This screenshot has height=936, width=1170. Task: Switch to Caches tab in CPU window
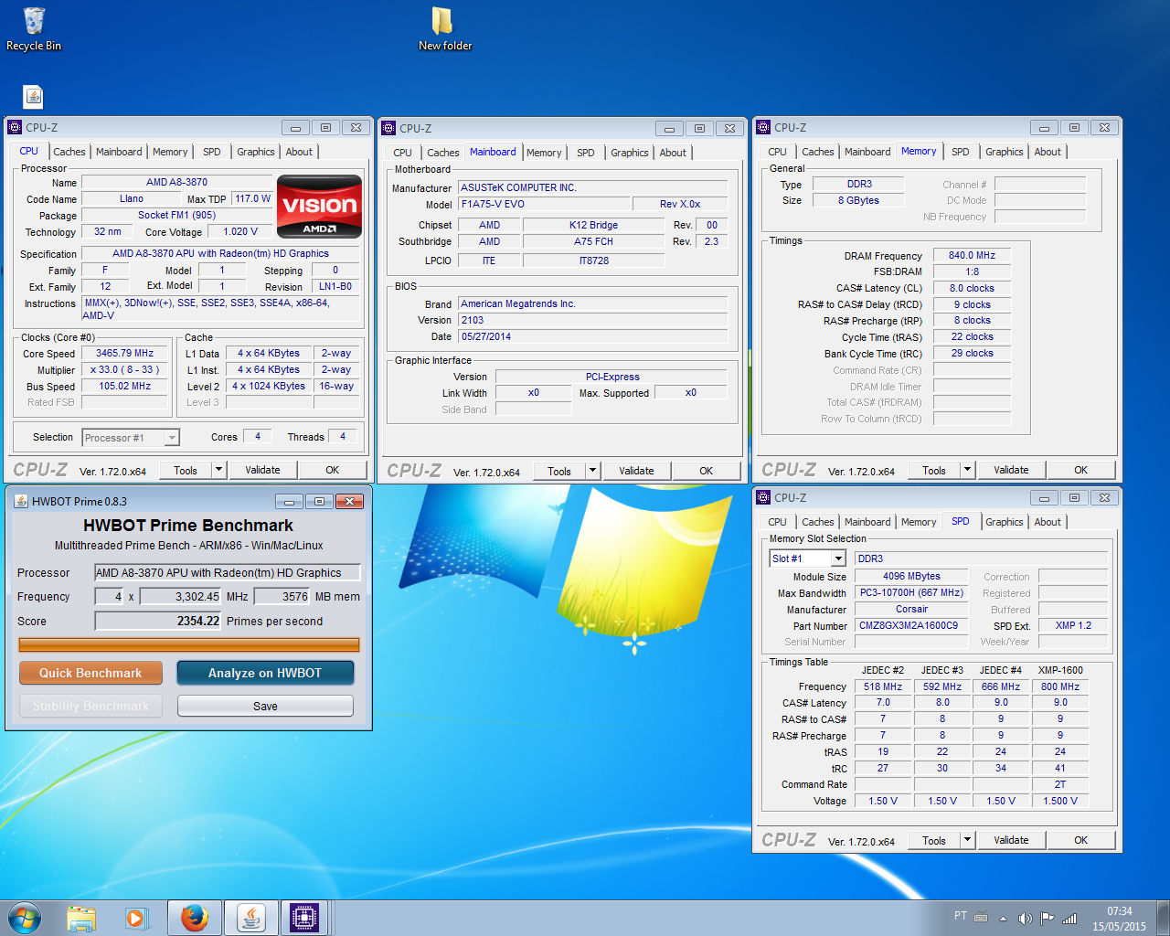pos(69,152)
